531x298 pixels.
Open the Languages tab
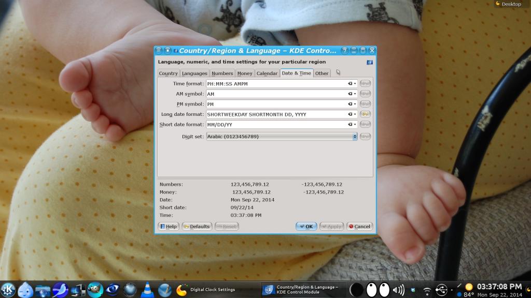pyautogui.click(x=194, y=73)
